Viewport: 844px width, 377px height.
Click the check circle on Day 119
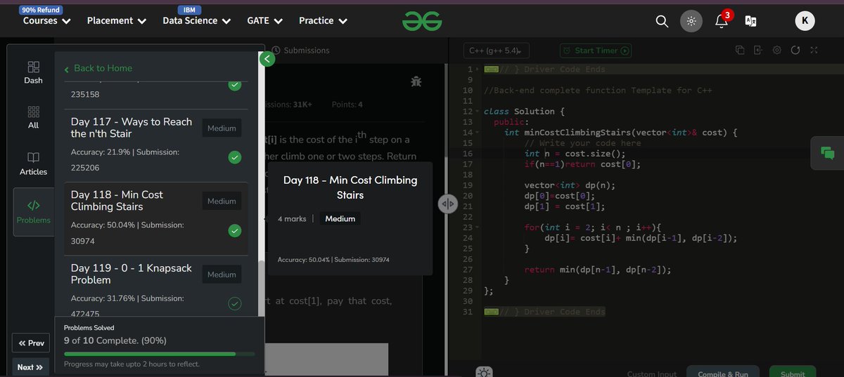pos(235,303)
